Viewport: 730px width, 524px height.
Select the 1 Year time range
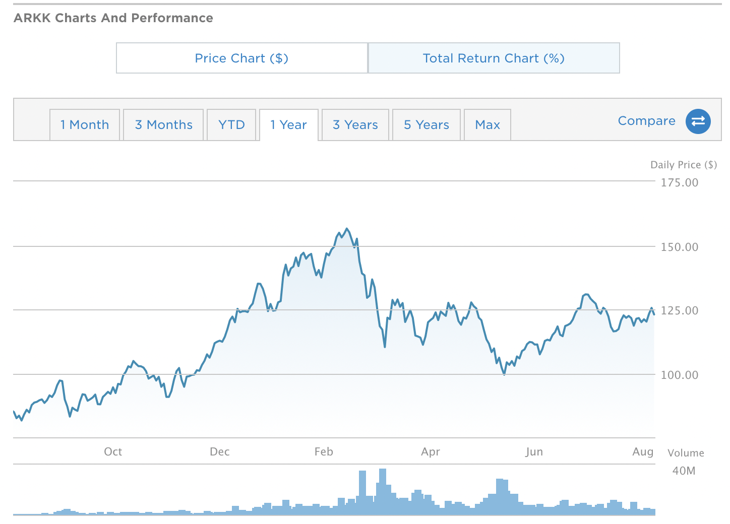tap(289, 125)
